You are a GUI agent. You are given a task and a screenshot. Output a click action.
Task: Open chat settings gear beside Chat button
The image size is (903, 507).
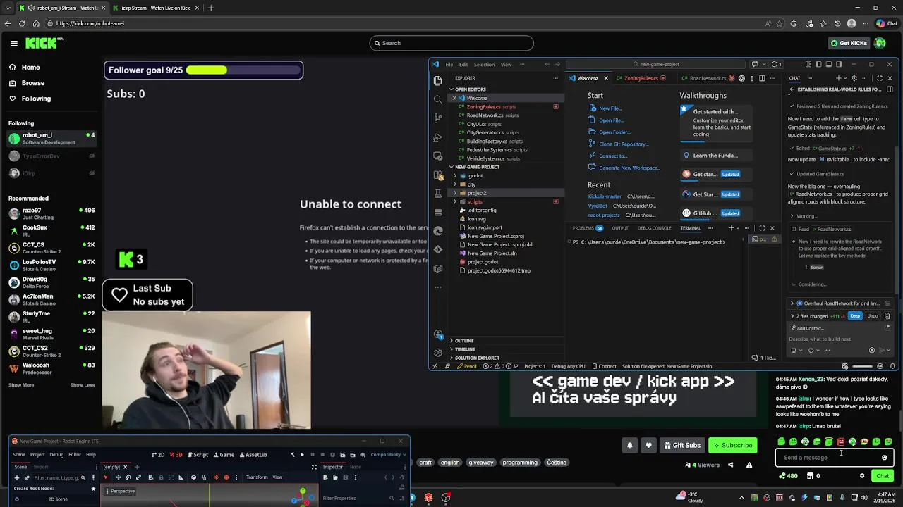(861, 476)
